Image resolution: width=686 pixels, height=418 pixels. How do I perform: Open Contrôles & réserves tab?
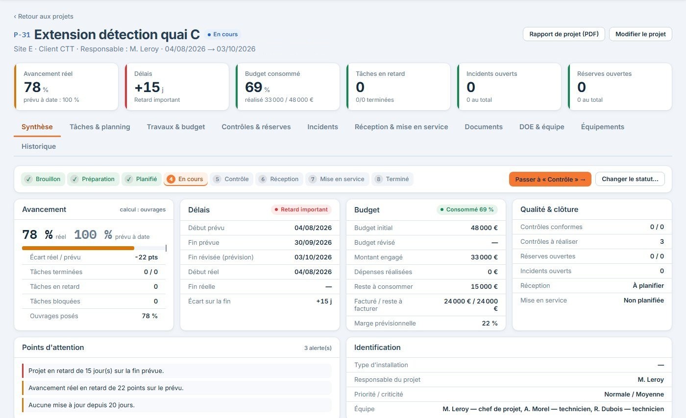[x=256, y=127]
